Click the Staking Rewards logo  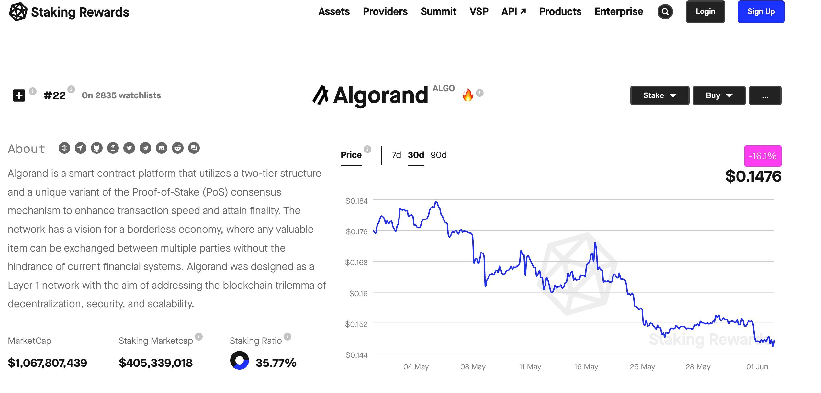pyautogui.click(x=69, y=12)
